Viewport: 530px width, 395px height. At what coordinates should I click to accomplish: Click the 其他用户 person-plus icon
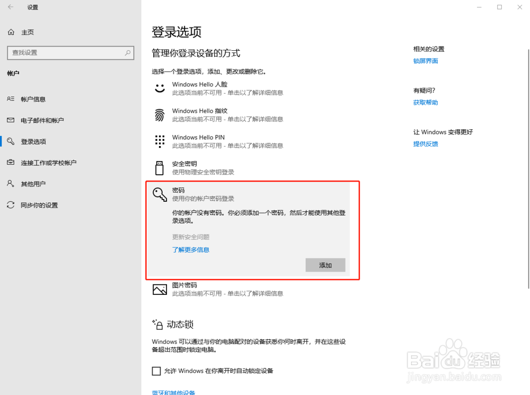(11, 183)
